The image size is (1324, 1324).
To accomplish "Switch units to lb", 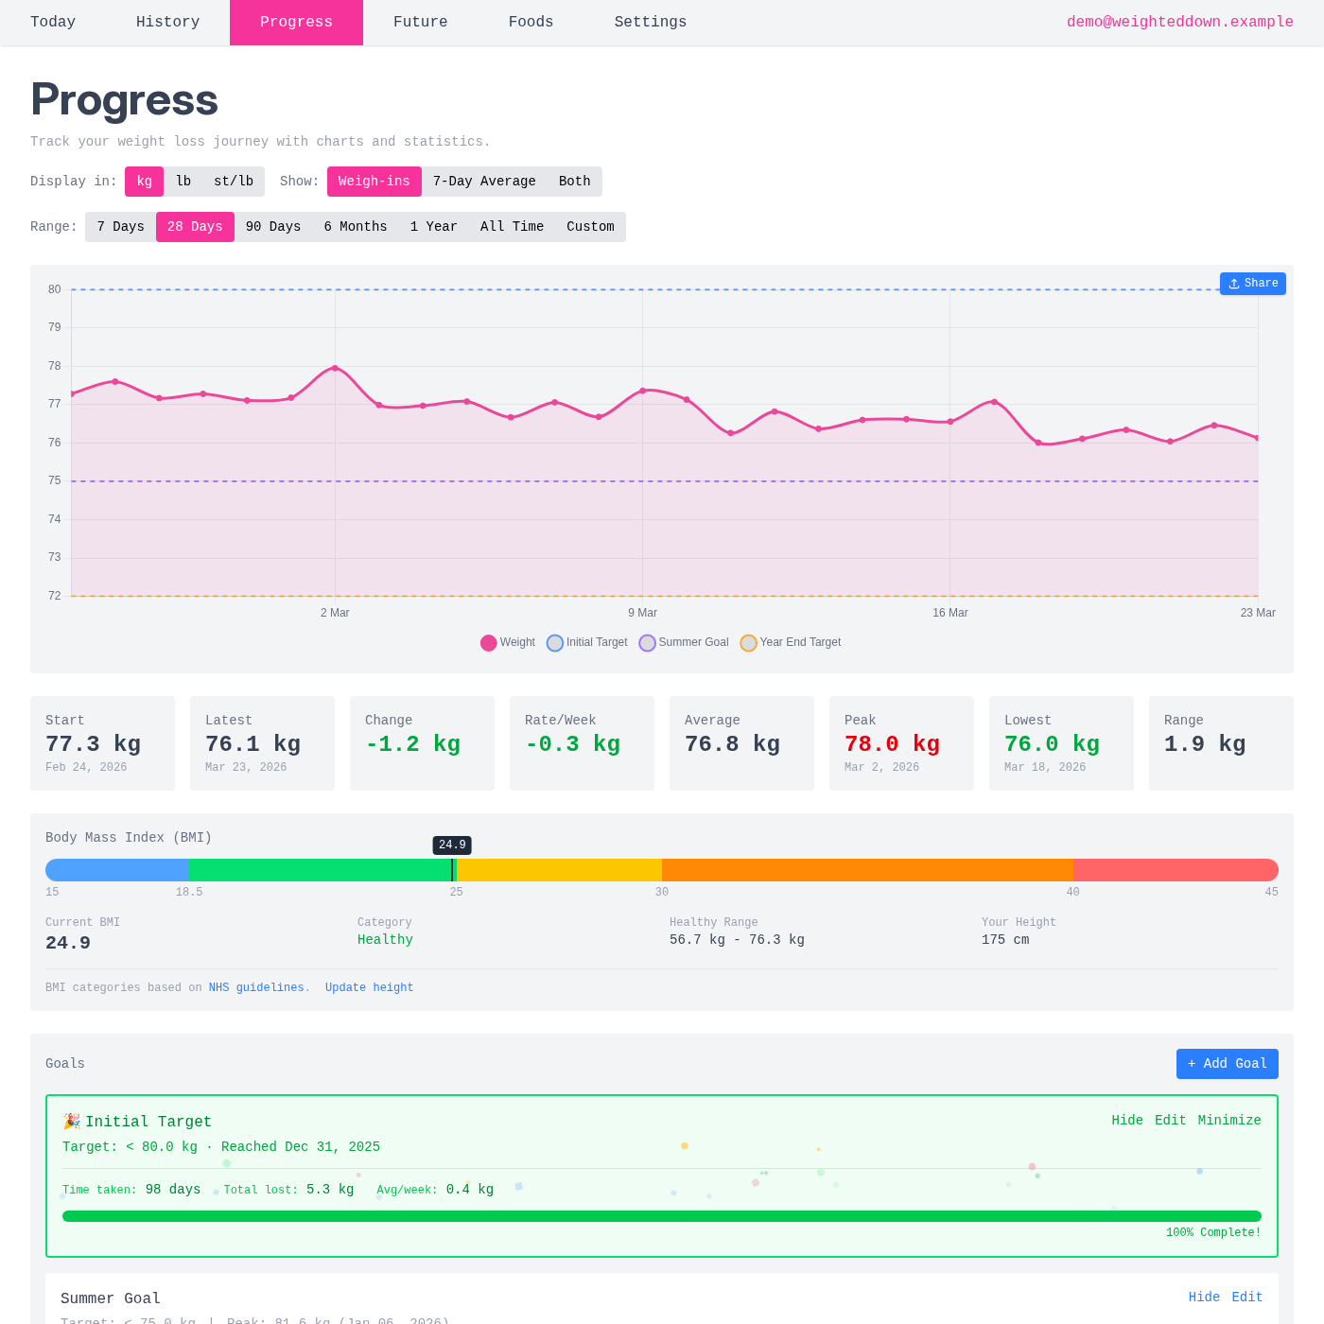I will point(183,181).
